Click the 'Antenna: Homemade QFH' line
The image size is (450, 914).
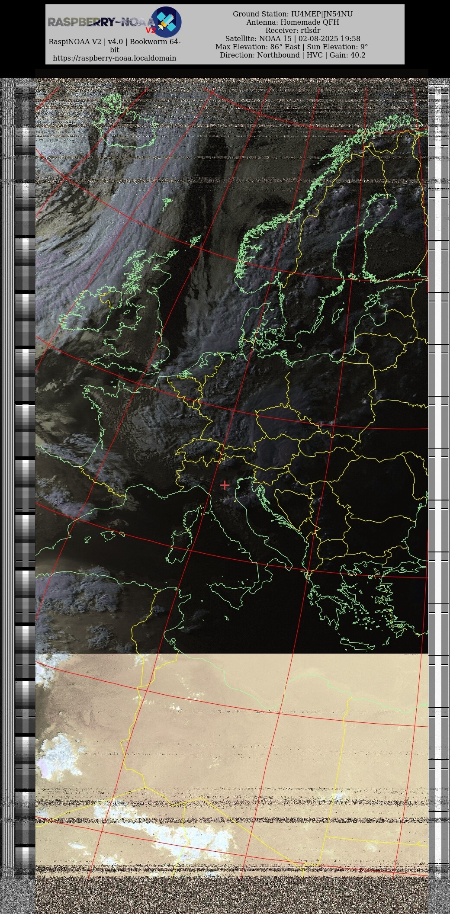(x=293, y=22)
